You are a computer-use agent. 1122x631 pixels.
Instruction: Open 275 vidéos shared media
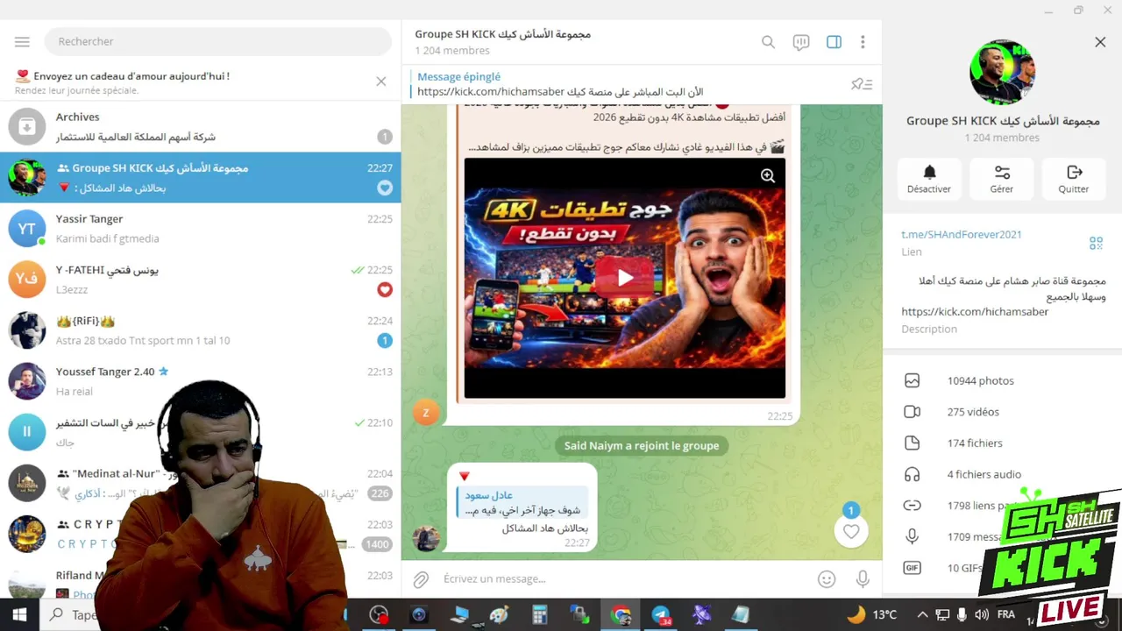point(1002,412)
